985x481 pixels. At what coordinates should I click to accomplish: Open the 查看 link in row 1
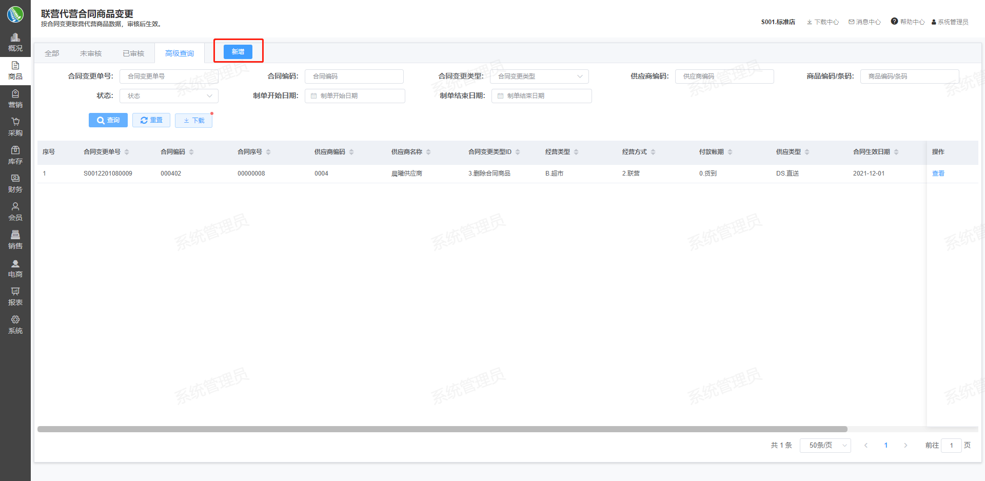point(938,174)
